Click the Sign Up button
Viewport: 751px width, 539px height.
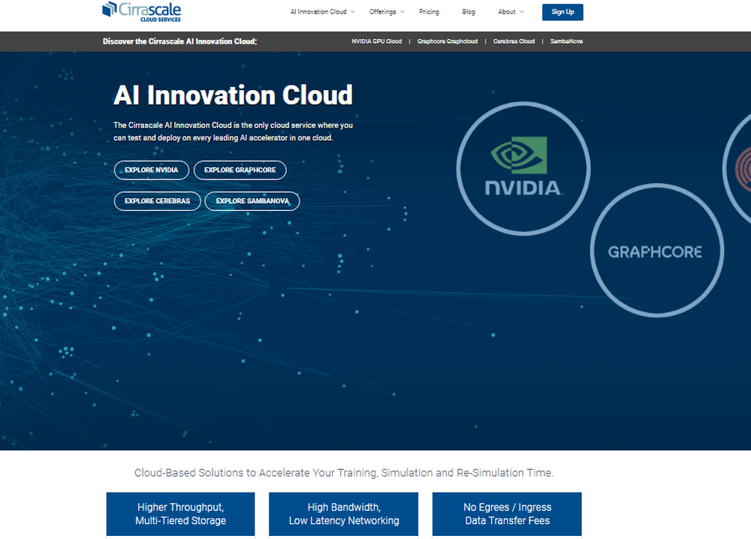pyautogui.click(x=562, y=12)
